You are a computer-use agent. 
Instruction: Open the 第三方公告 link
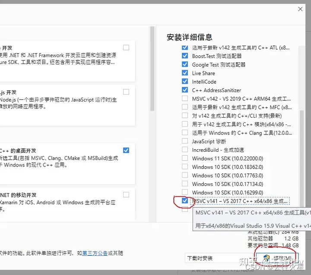(x=95, y=253)
